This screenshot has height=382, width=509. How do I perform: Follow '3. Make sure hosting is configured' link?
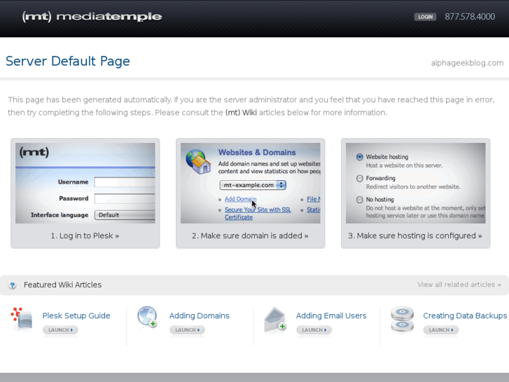[415, 236]
